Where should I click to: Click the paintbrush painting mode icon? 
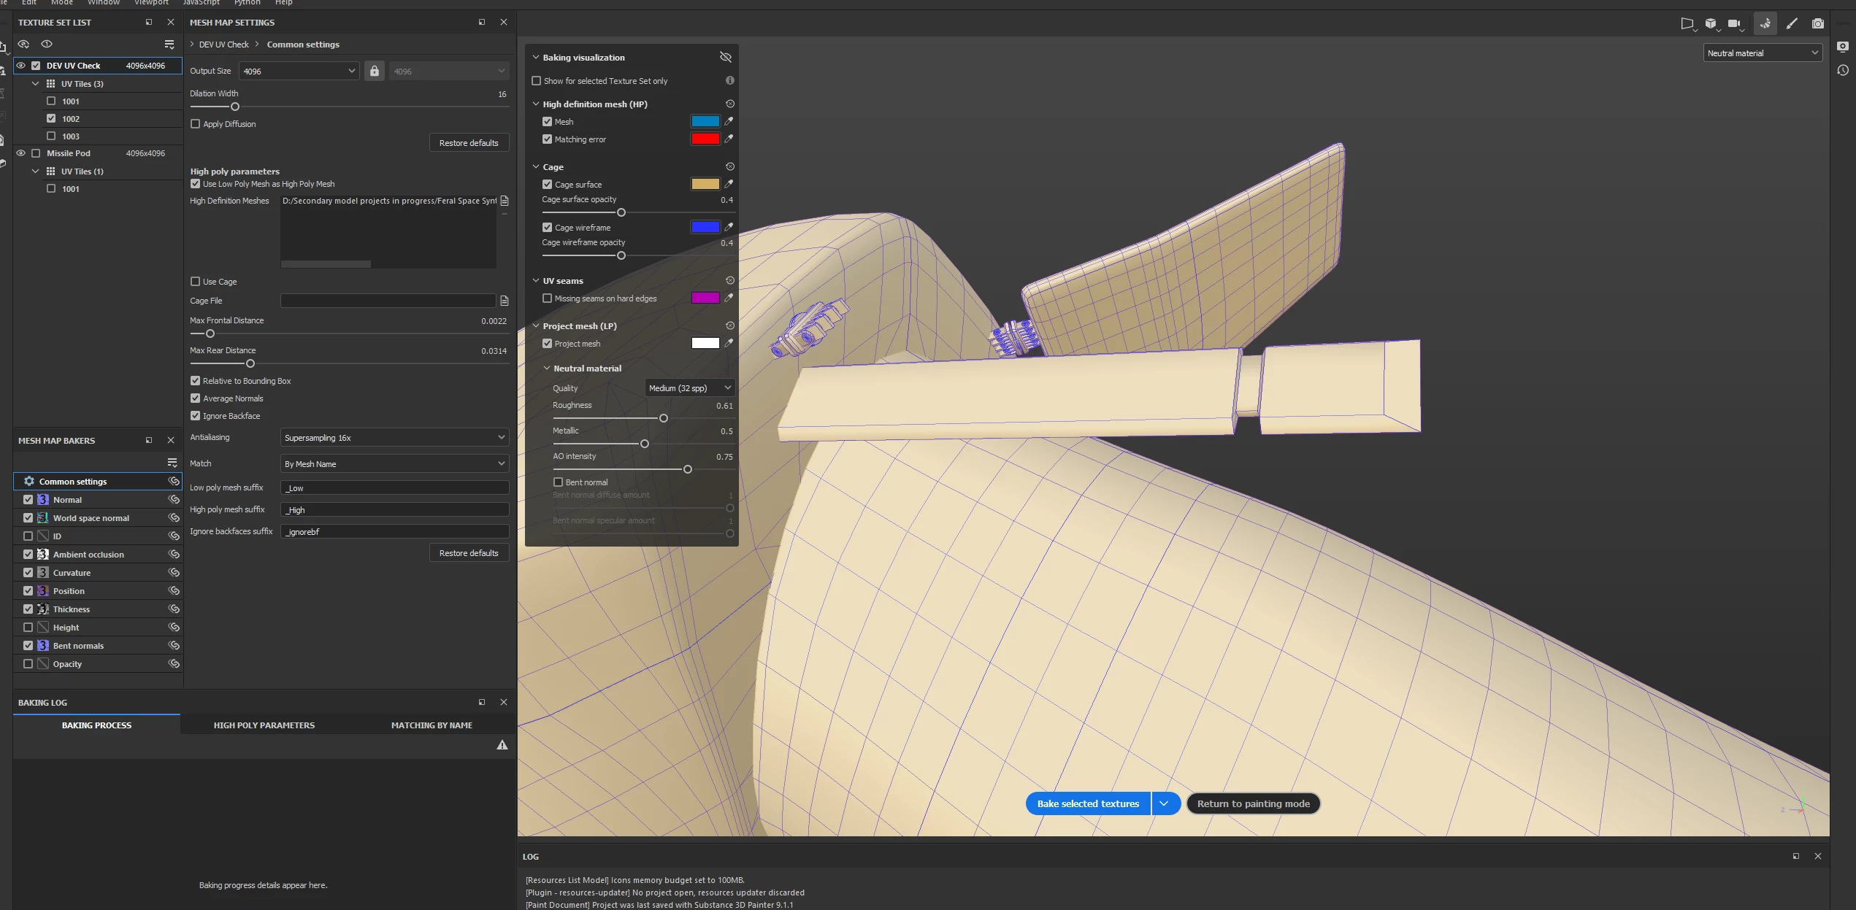(1792, 23)
